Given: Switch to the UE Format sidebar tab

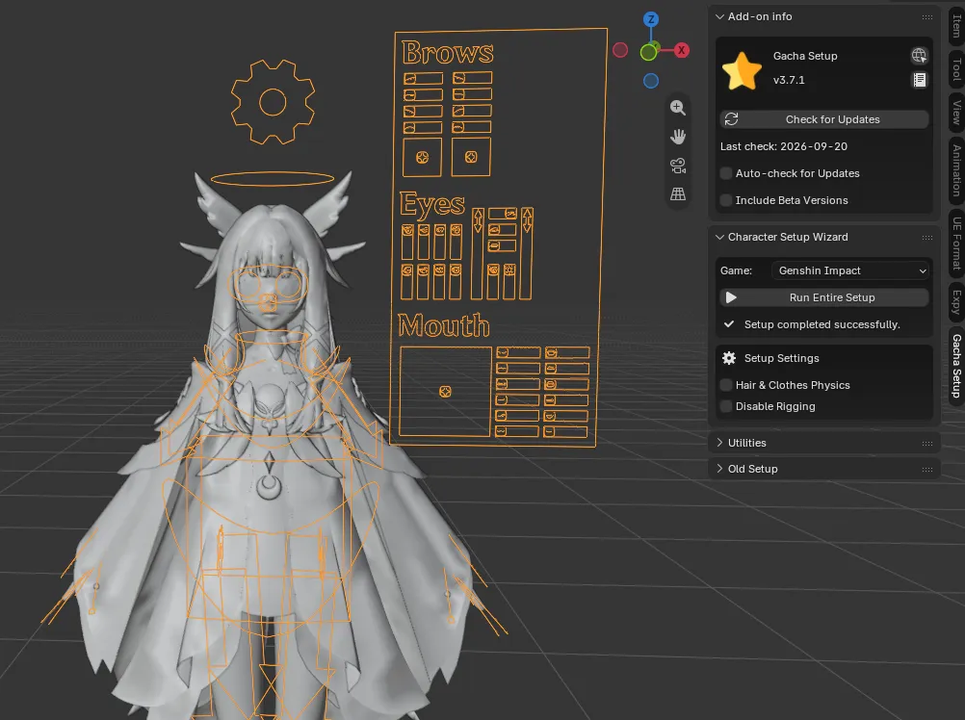Looking at the screenshot, I should [956, 244].
